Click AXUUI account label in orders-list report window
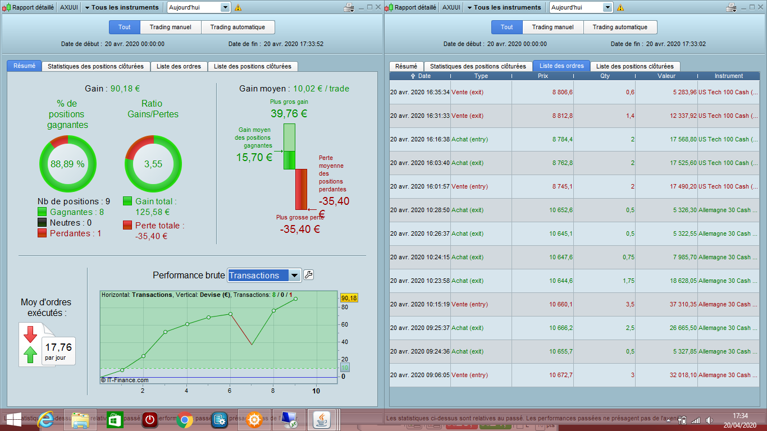767x431 pixels. point(451,7)
